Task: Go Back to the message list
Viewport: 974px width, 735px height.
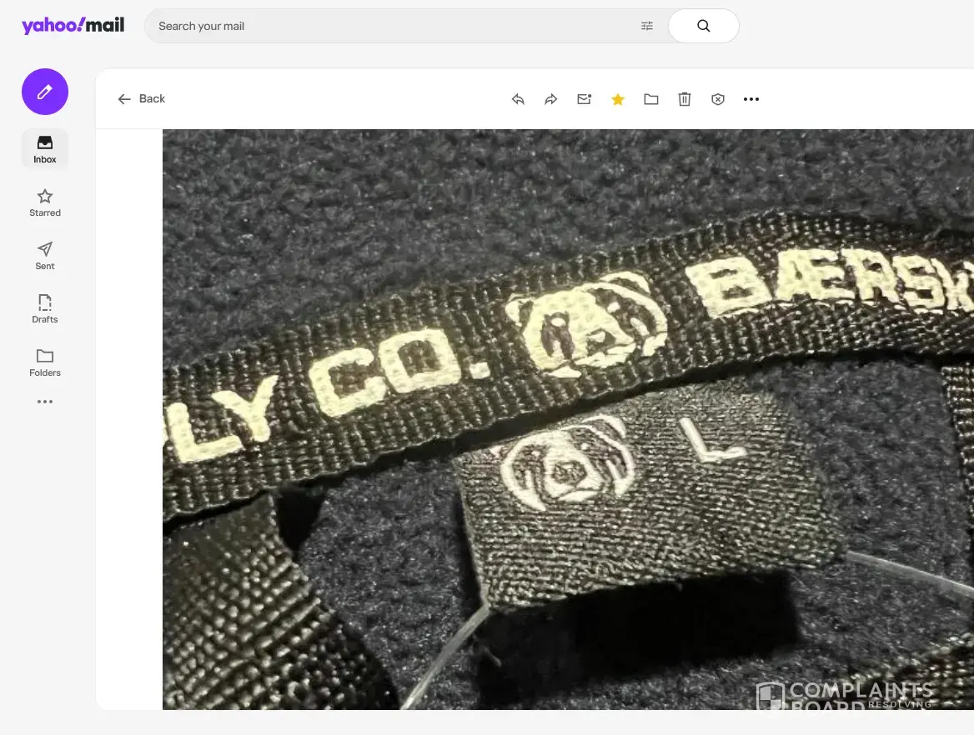Action: (x=142, y=98)
